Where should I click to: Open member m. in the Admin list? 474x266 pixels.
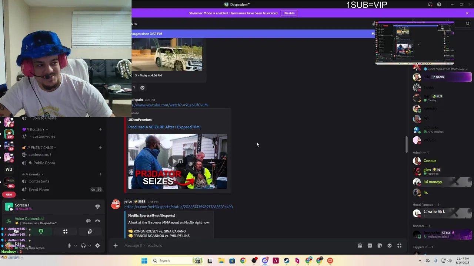click(443, 192)
